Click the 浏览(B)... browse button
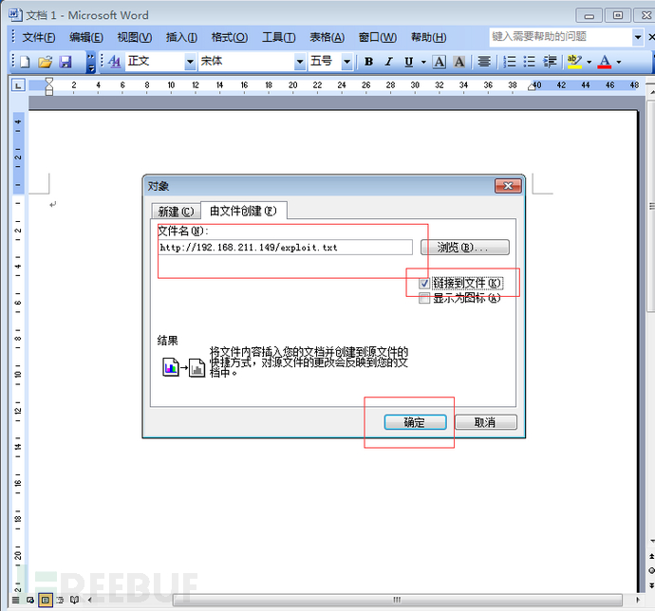Screen dimensions: 655x611 [x=465, y=248]
